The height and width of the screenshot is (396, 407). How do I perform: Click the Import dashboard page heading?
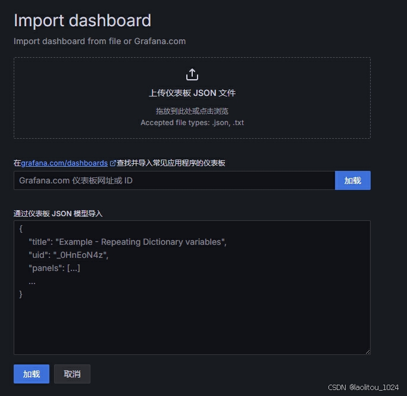pyautogui.click(x=82, y=20)
